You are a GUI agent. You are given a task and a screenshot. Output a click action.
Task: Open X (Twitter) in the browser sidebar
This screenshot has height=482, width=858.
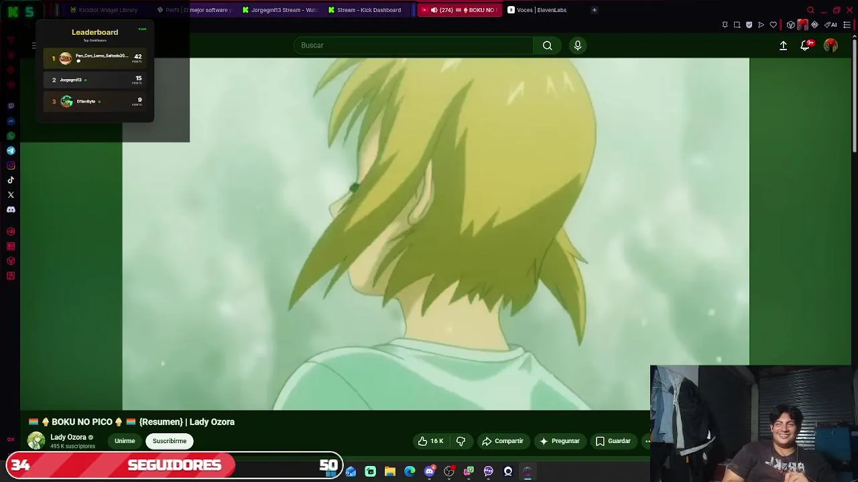click(x=11, y=195)
